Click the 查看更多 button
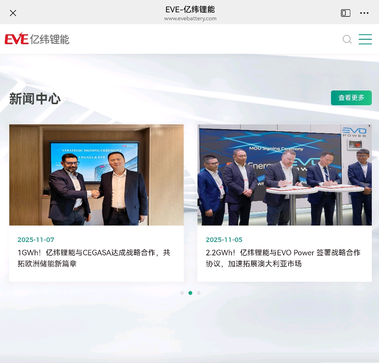Image resolution: width=379 pixels, height=363 pixels. 351,98
